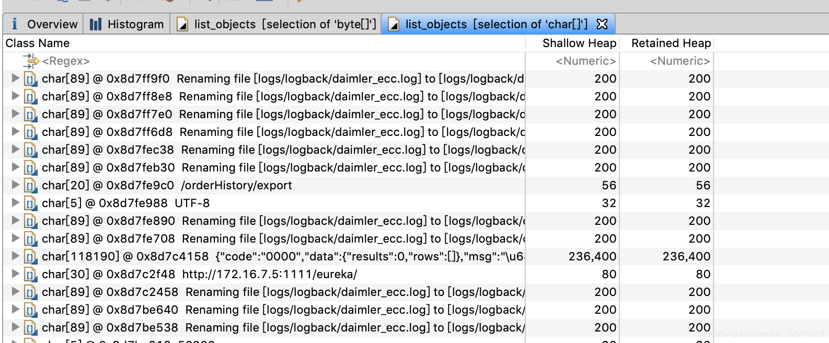
Task: Click the array icon for char[89] @ 0x8d7ff7e0
Action: pos(31,115)
